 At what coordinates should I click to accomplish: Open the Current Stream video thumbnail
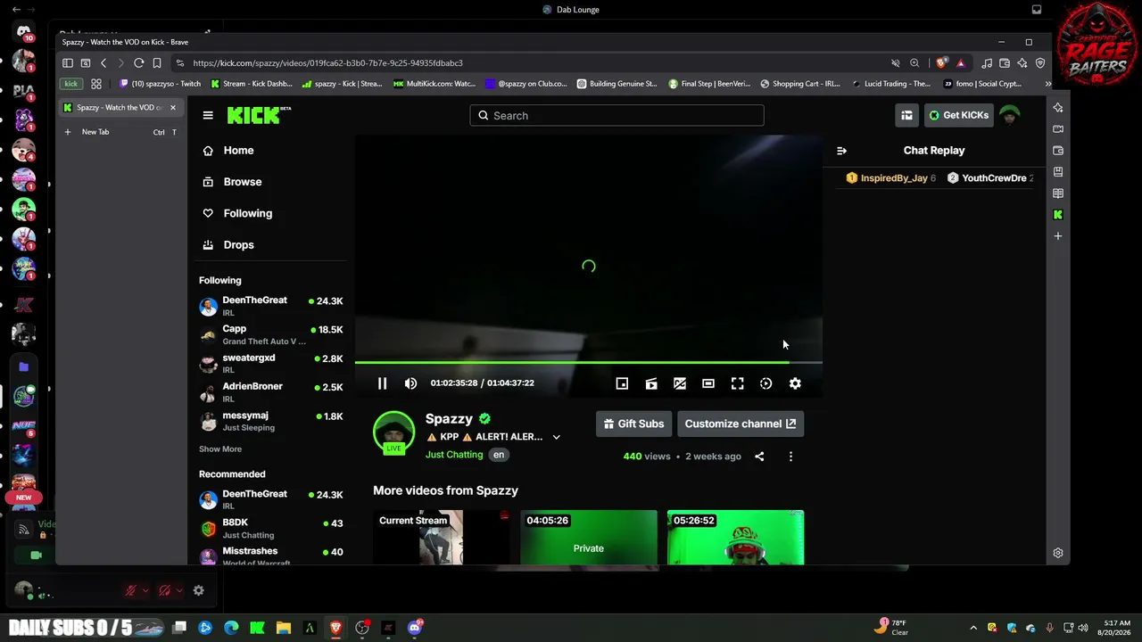tap(441, 538)
